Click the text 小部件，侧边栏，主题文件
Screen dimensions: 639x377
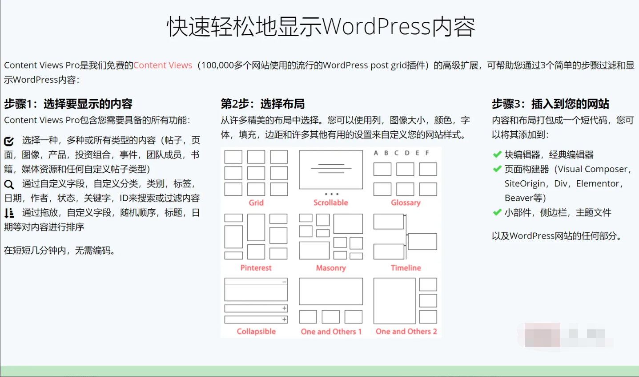point(558,213)
